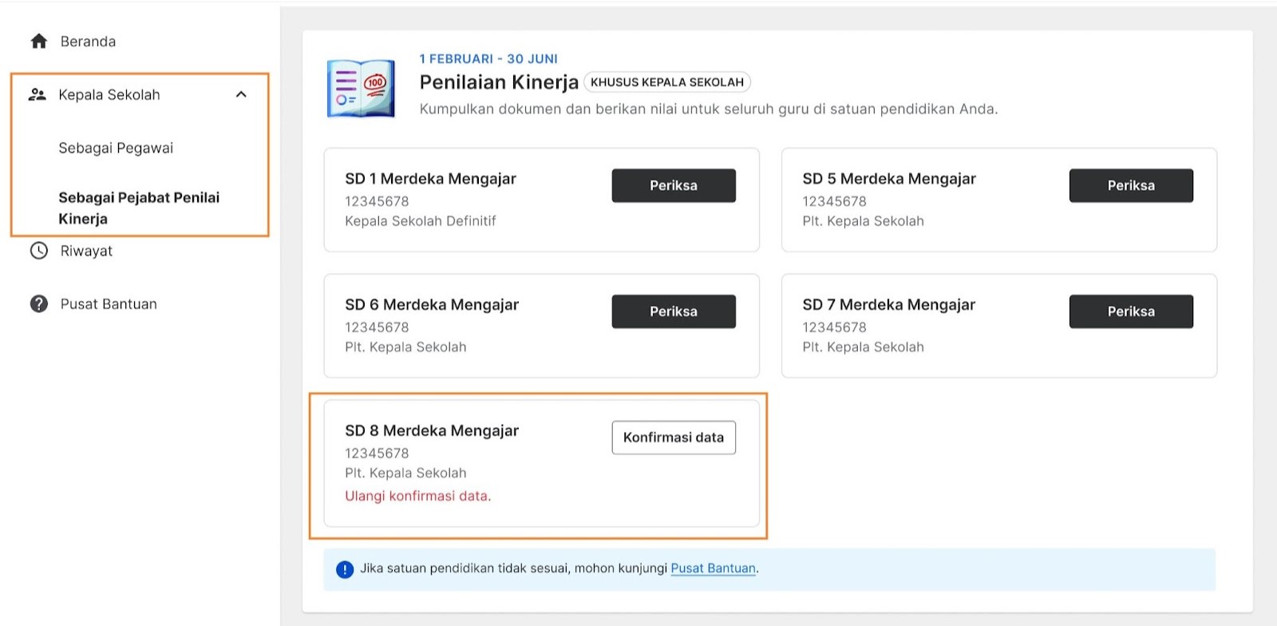Click the Plt. Kepala Sekolah label under SD 5
Image resolution: width=1277 pixels, height=626 pixels.
coord(863,221)
